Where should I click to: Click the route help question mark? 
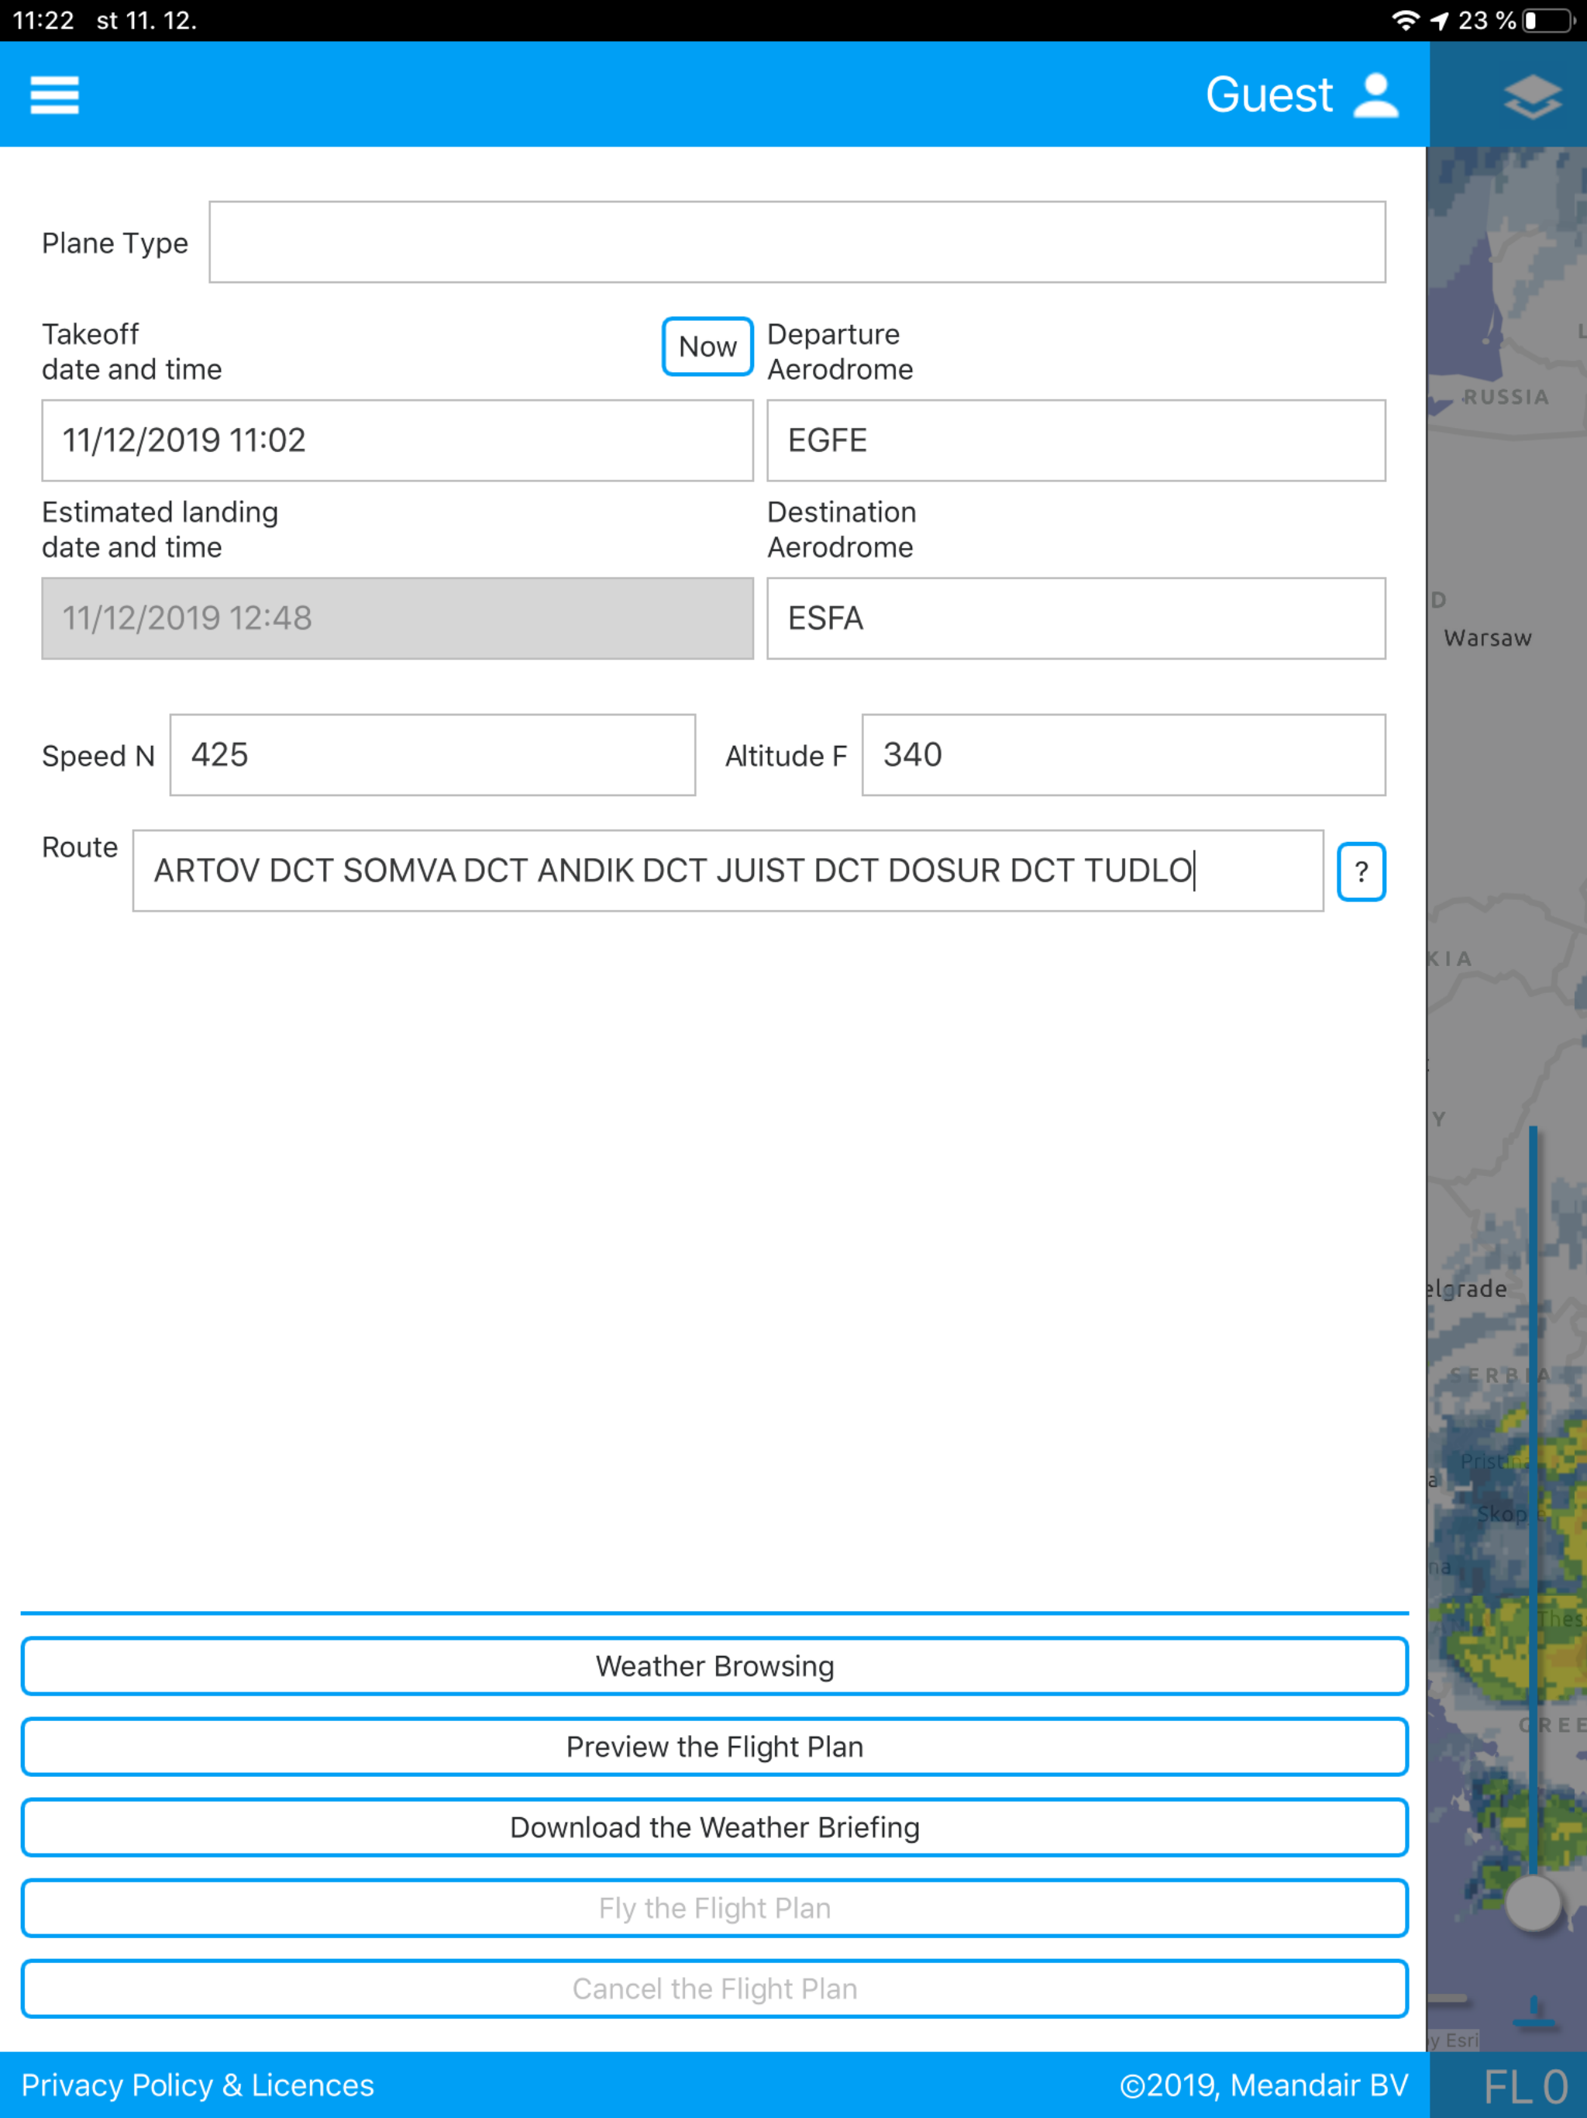[1360, 871]
